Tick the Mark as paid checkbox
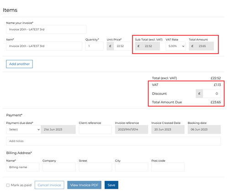This screenshot has height=192, width=228. 8,185
